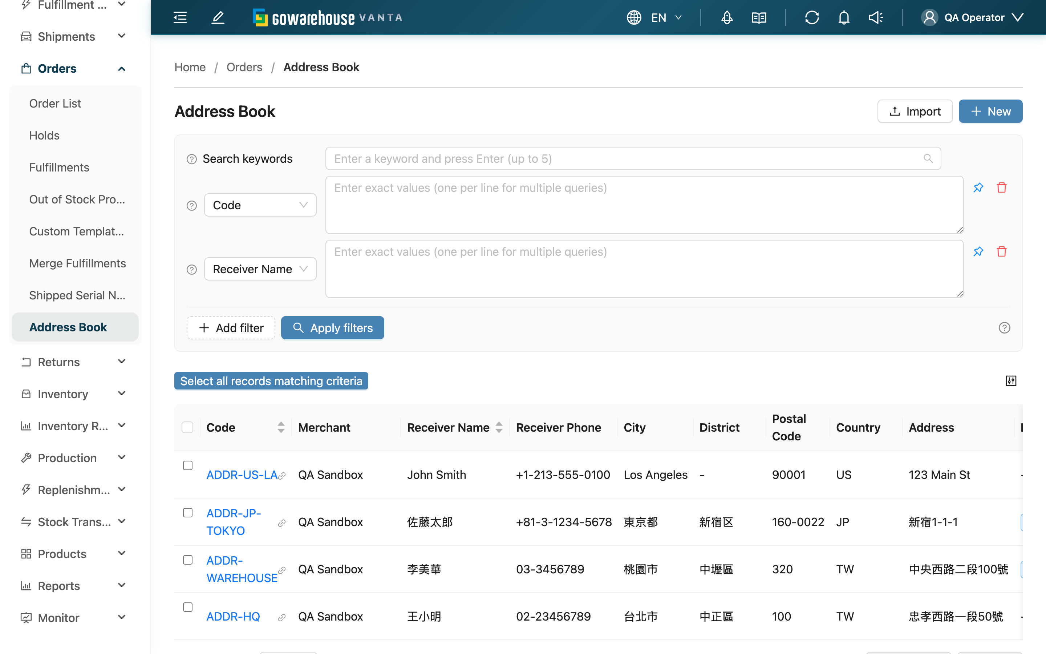Click the New address button
Screen dimensions: 1046x654
(x=990, y=111)
